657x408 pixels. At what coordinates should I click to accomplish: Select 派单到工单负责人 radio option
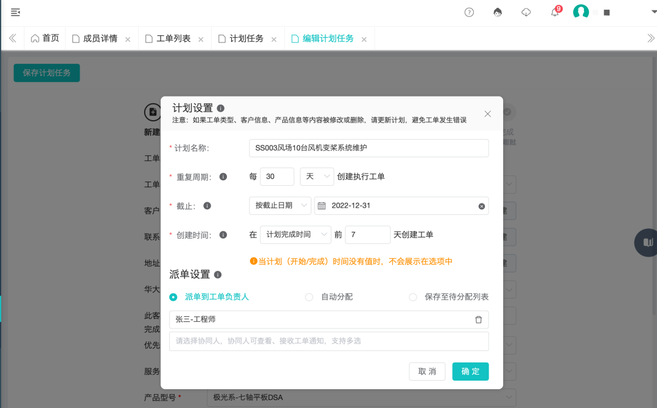tap(173, 297)
